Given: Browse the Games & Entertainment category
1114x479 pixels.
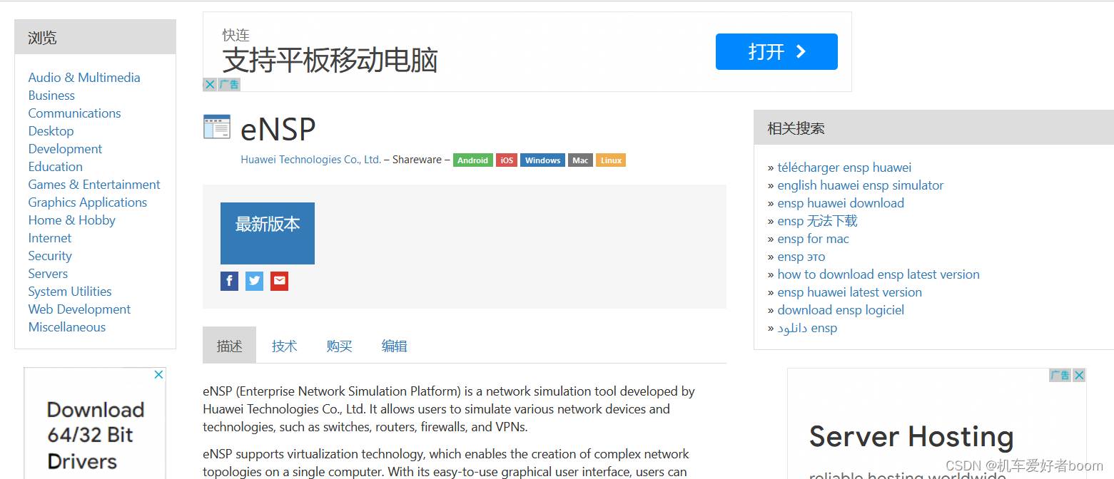Looking at the screenshot, I should pos(94,185).
